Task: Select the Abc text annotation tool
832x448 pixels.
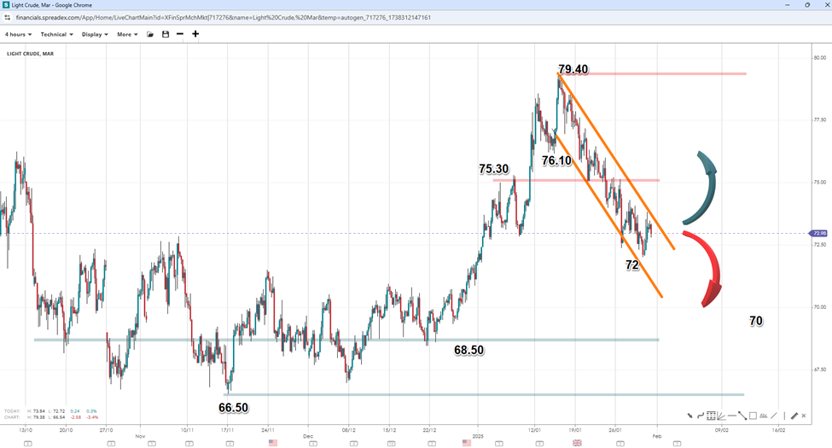Action: (x=764, y=416)
